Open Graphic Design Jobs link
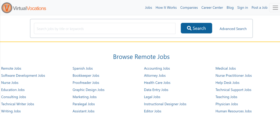This screenshot has width=280, height=114. point(88,90)
